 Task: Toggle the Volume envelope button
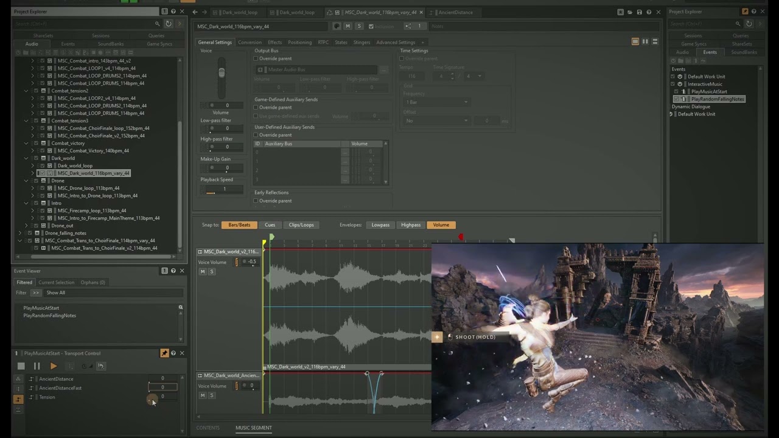(x=441, y=225)
